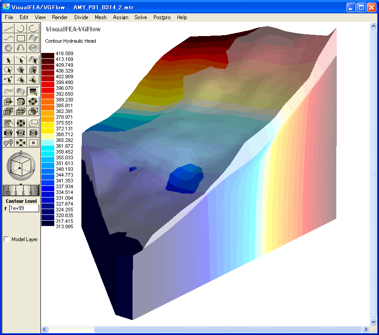Select the cone primitive tool

pos(21,48)
